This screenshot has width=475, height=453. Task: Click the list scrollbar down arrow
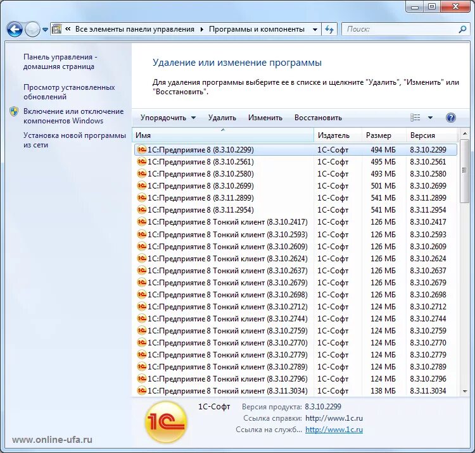pyautogui.click(x=465, y=392)
